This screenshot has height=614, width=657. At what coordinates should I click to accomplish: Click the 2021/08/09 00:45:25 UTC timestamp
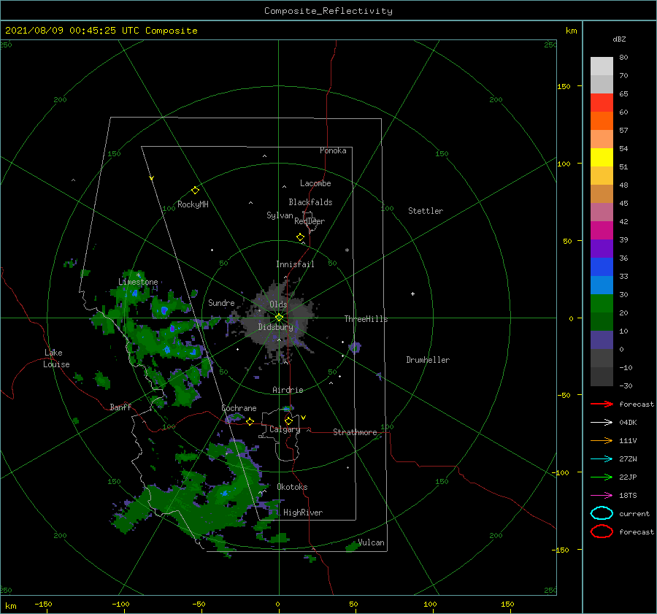point(72,31)
